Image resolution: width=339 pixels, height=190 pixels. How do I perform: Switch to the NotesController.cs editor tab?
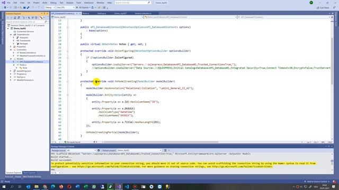[143, 13]
